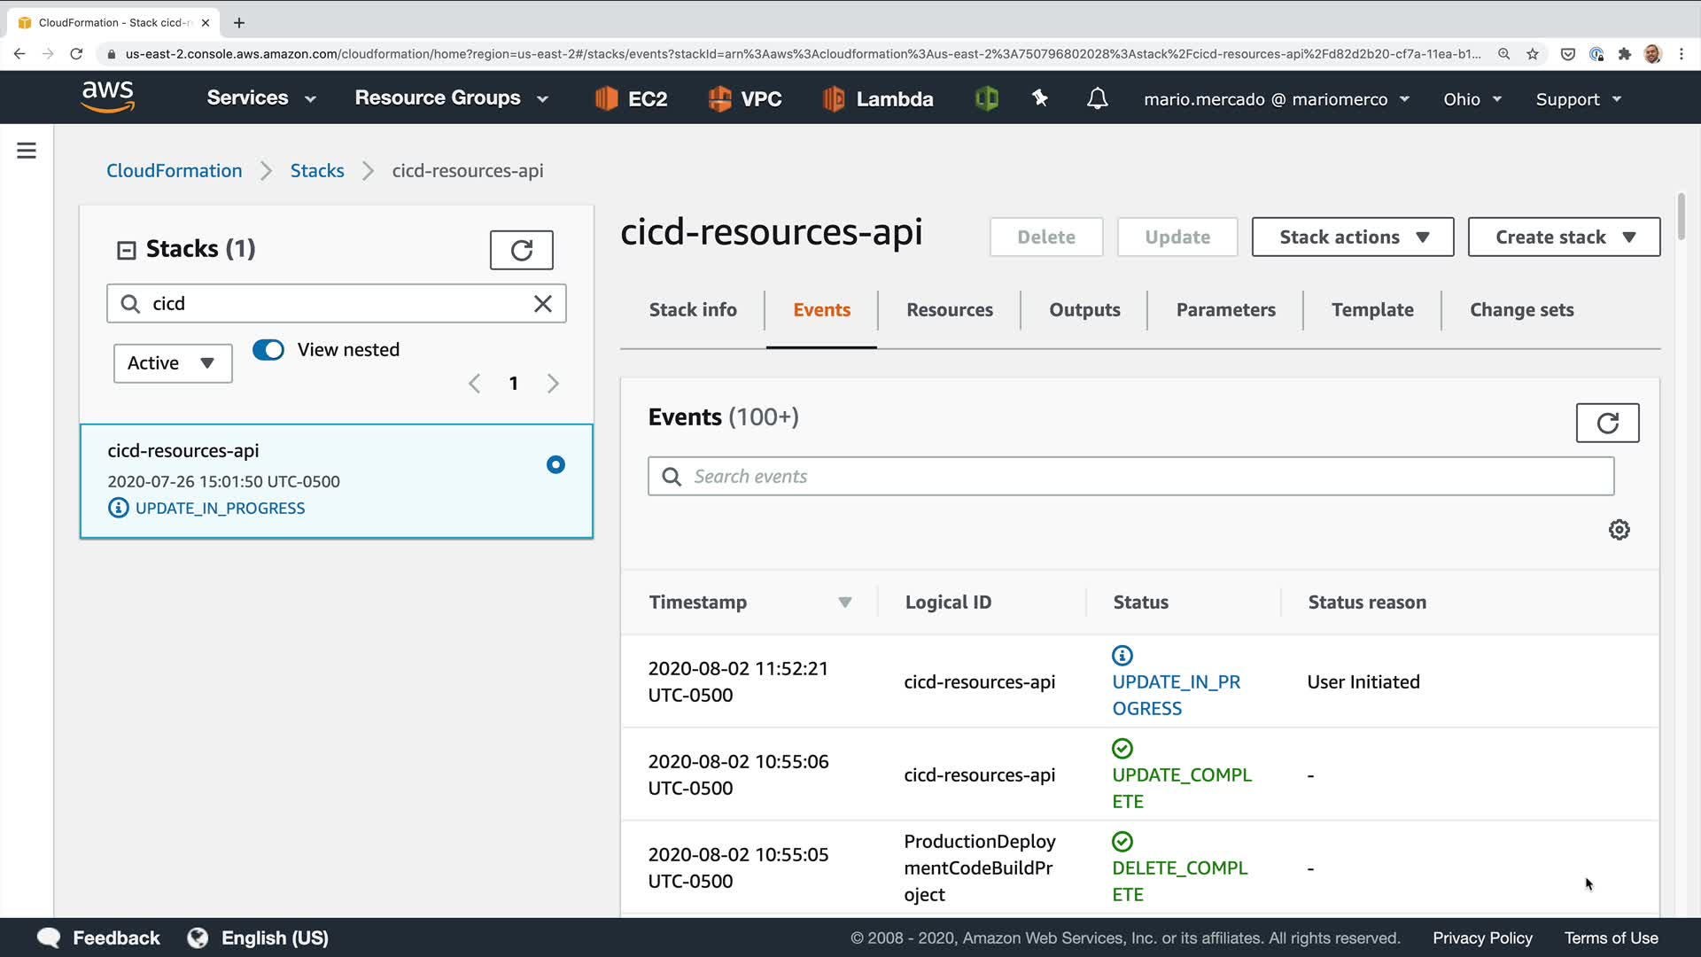Open the Active filter dropdown
This screenshot has height=957, width=1701.
click(173, 363)
